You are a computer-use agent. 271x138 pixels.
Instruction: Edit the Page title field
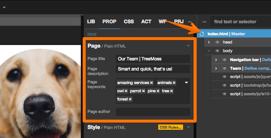[153, 59]
